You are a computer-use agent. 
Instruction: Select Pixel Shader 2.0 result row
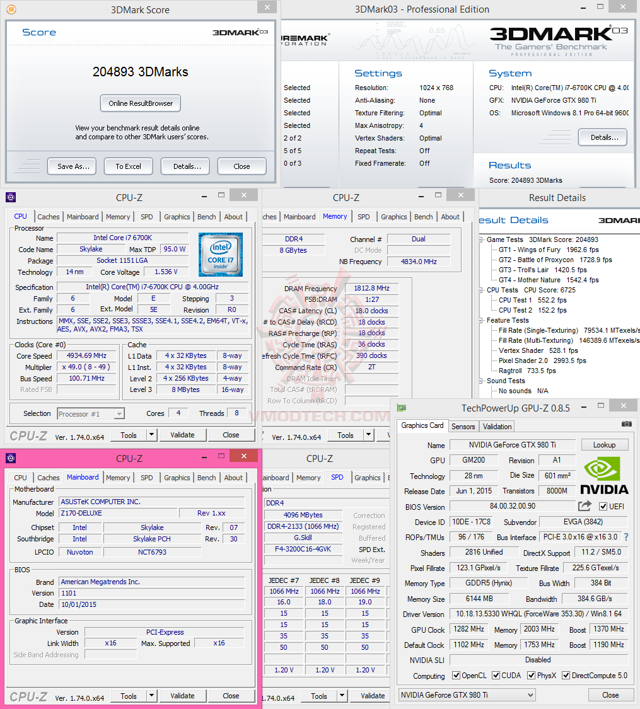point(542,361)
